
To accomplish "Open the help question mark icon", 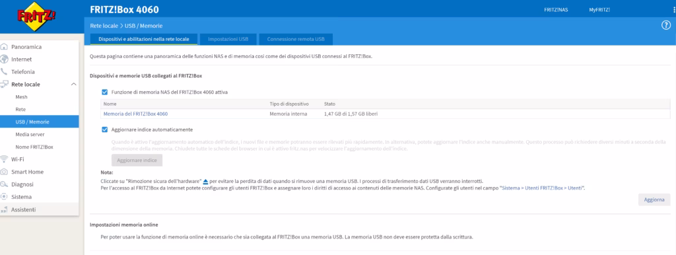I will 665,26.
